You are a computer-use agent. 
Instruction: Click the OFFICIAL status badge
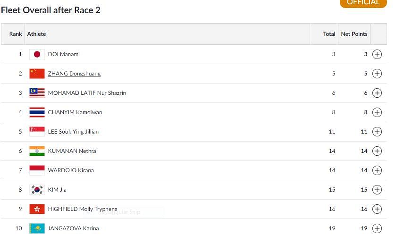pyautogui.click(x=363, y=3)
